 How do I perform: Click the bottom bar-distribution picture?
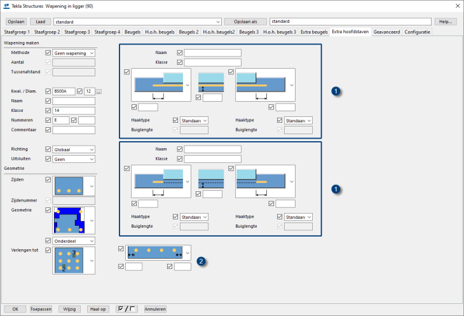[154, 252]
